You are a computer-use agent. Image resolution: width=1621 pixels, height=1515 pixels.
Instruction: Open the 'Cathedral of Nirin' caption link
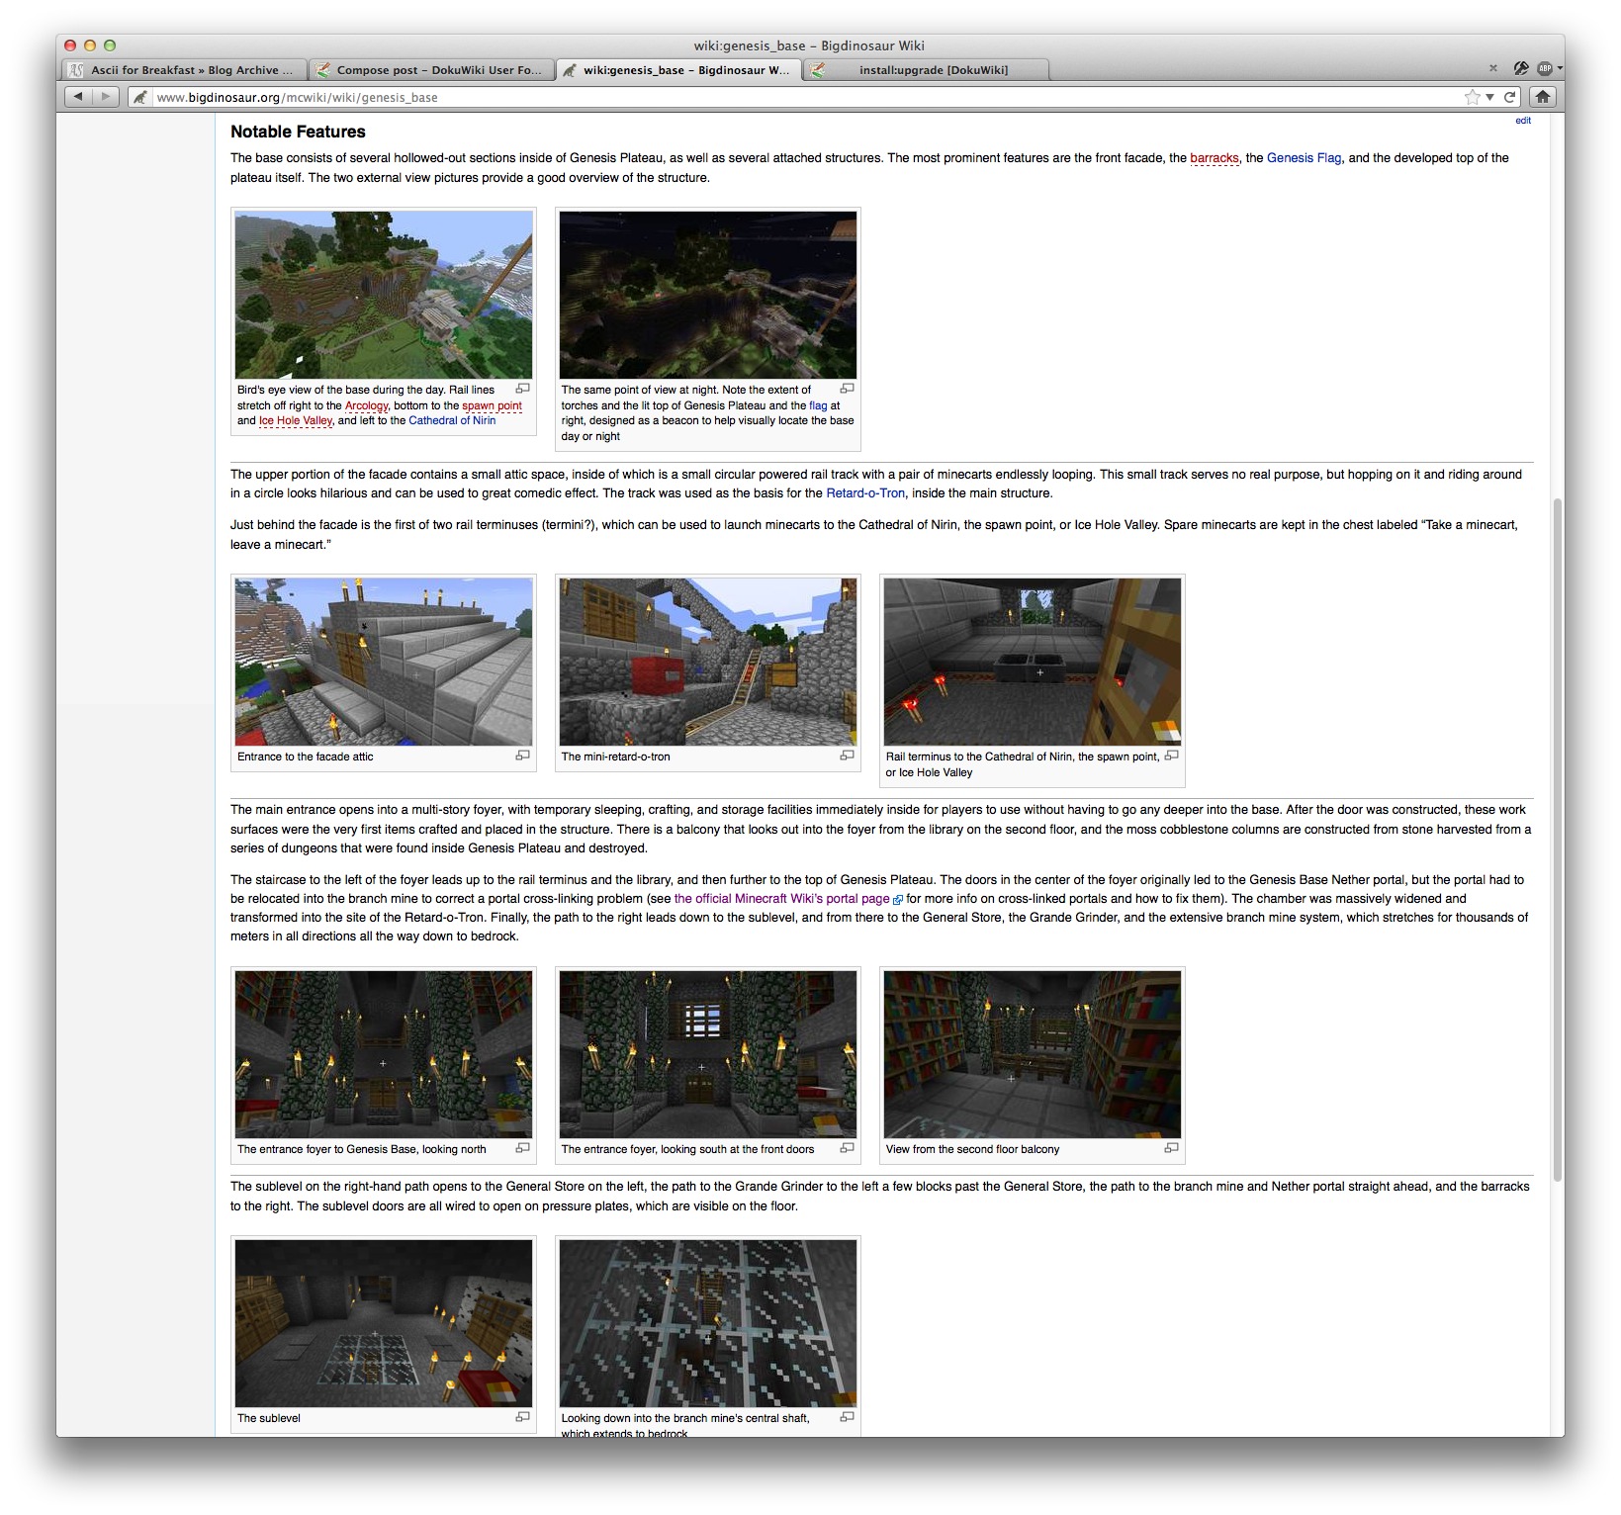[x=452, y=420]
